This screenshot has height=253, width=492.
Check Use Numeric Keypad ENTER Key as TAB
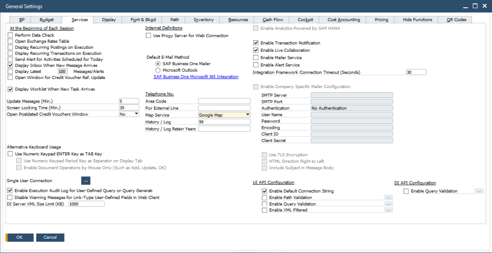point(10,154)
